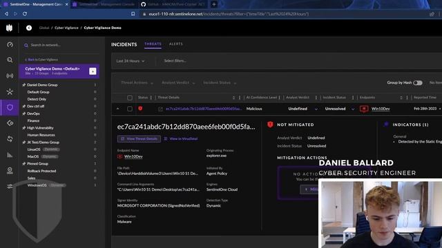Open the sidebar icon below Reports
This screenshot has width=442, height=248.
click(10, 170)
